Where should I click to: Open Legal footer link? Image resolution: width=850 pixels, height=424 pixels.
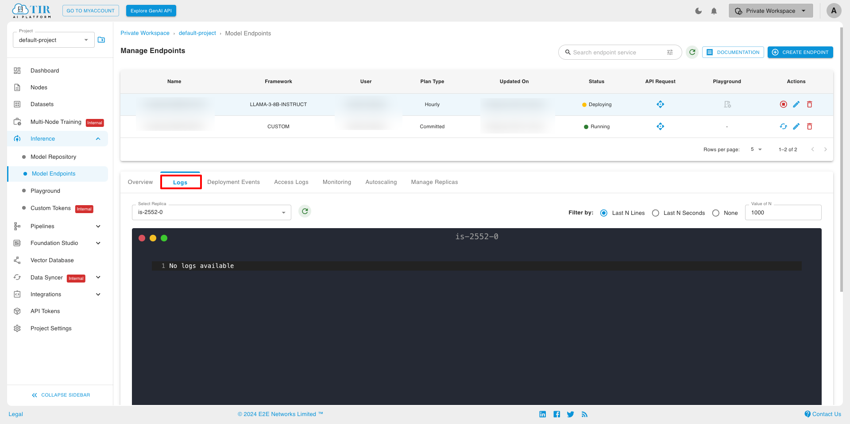click(x=16, y=414)
